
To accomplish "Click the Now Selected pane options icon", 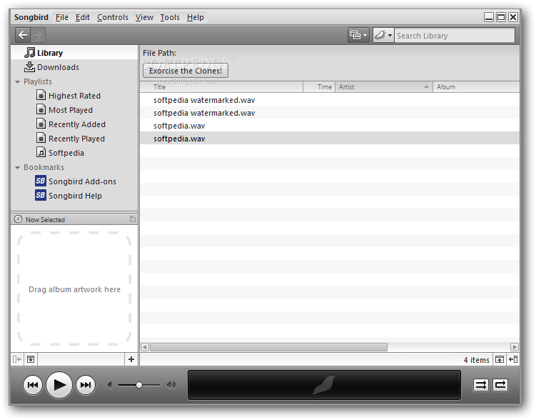I will tap(133, 219).
